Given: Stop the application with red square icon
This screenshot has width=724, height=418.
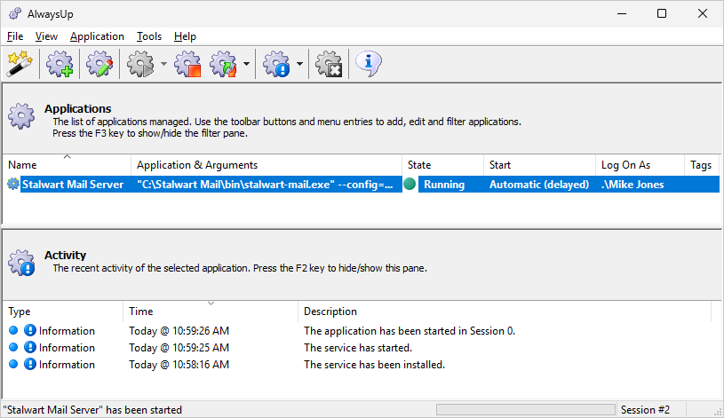Looking at the screenshot, I should (187, 64).
